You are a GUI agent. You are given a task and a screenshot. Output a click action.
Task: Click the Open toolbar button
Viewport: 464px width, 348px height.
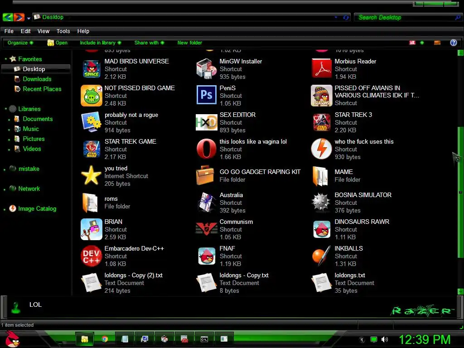point(58,43)
